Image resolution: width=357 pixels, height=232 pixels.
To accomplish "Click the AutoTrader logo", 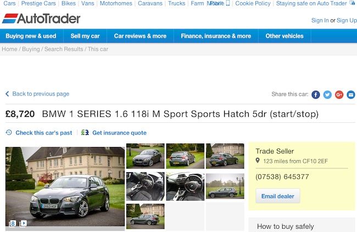I will pyautogui.click(x=41, y=19).
